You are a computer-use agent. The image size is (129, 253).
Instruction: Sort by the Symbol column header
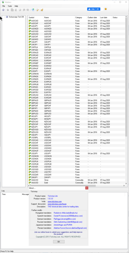pyautogui.click(x=36, y=18)
